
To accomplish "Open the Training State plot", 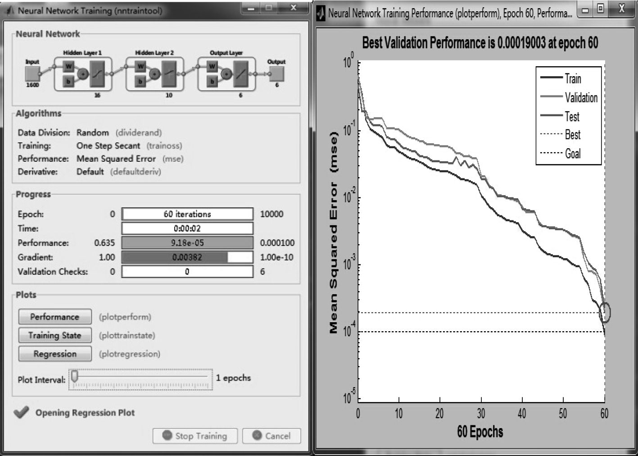I will click(55, 335).
